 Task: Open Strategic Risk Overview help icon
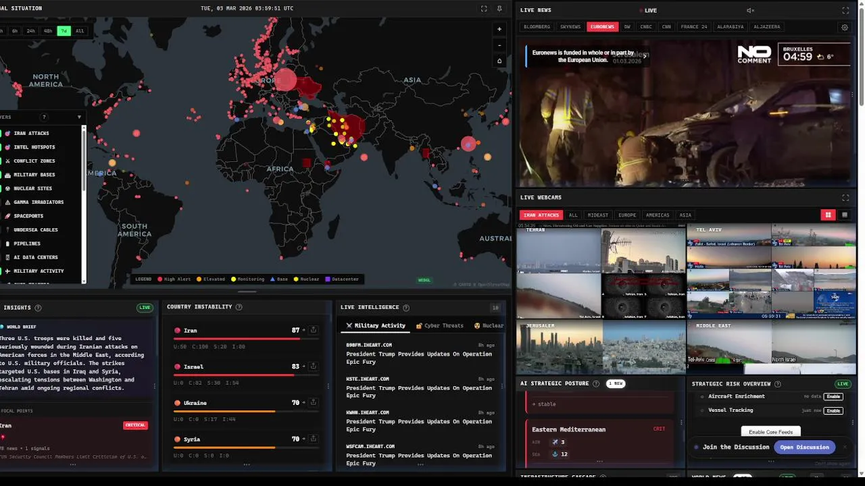click(x=778, y=384)
